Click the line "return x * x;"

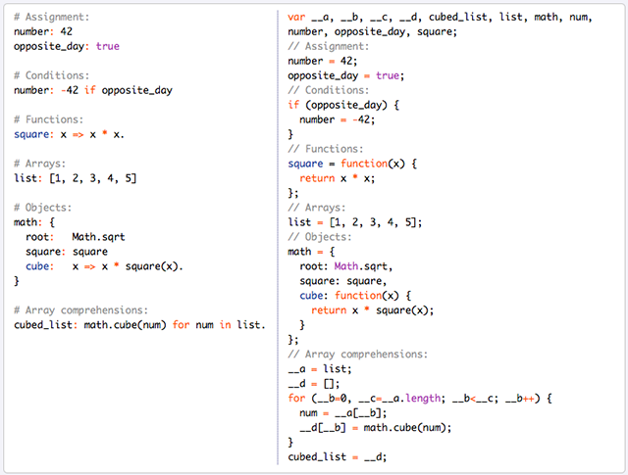coord(338,178)
